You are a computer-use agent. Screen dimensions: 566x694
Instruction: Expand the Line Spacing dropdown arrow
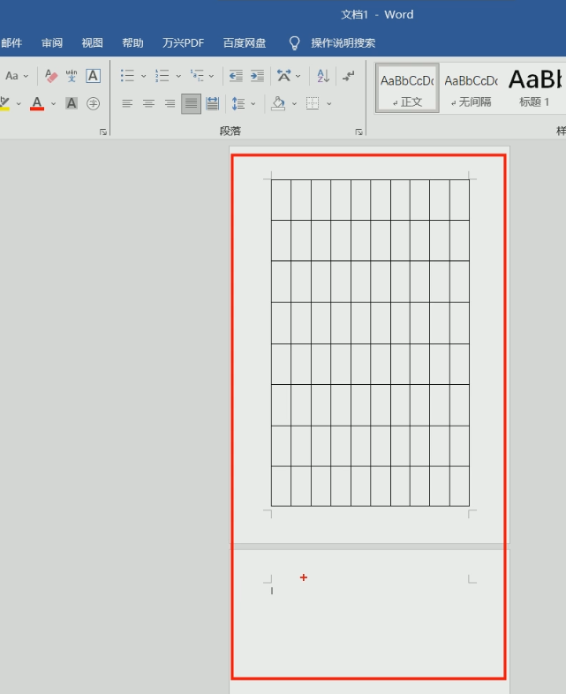(x=253, y=104)
